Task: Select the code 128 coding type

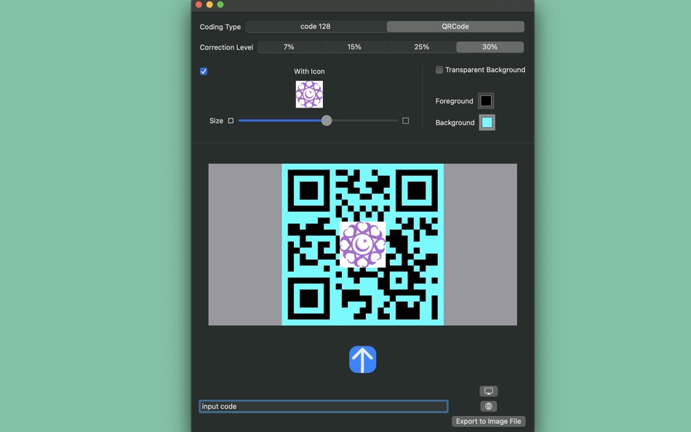Action: 316,26
